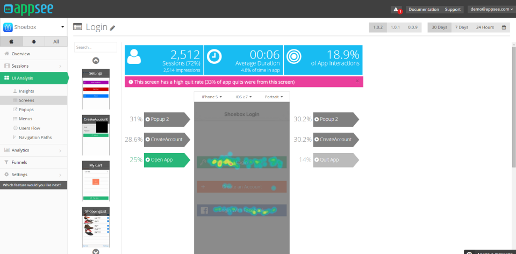Select version 1.0.1
The width and height of the screenshot is (516, 254).
(395, 27)
